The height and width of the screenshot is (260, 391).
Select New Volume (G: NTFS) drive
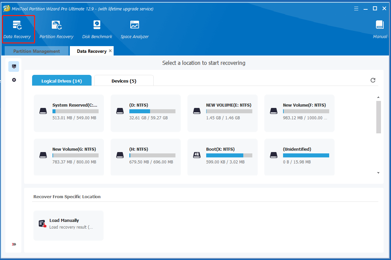(x=69, y=157)
